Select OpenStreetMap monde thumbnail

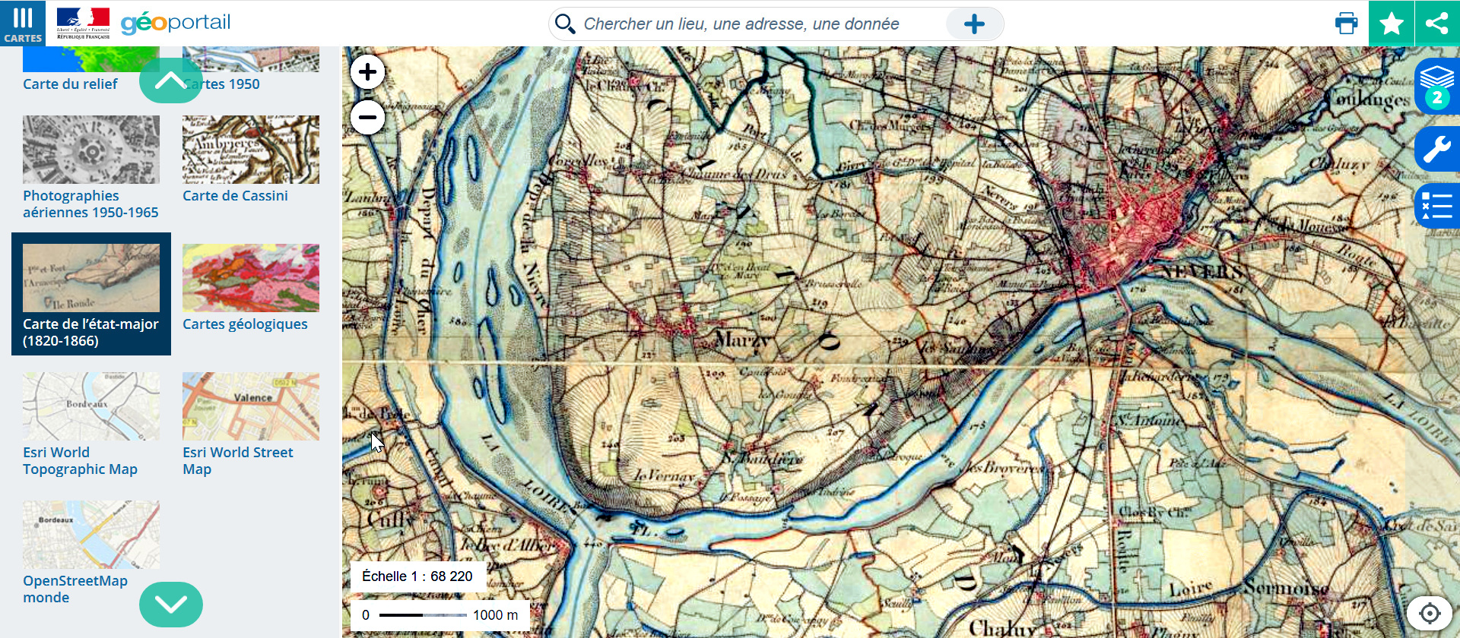pyautogui.click(x=91, y=535)
